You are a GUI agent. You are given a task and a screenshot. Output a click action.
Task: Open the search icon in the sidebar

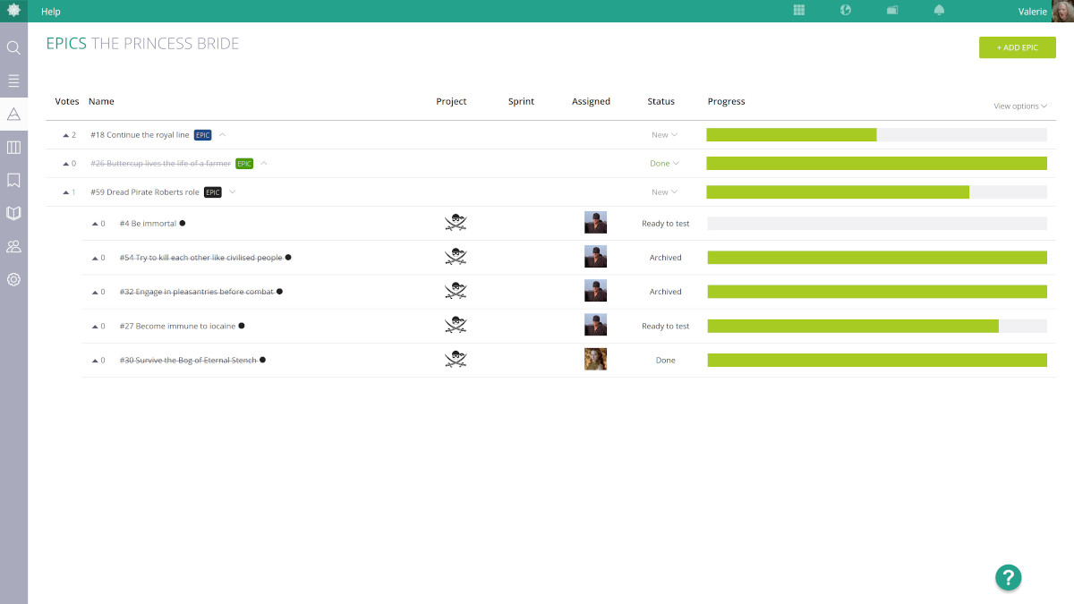[13, 47]
